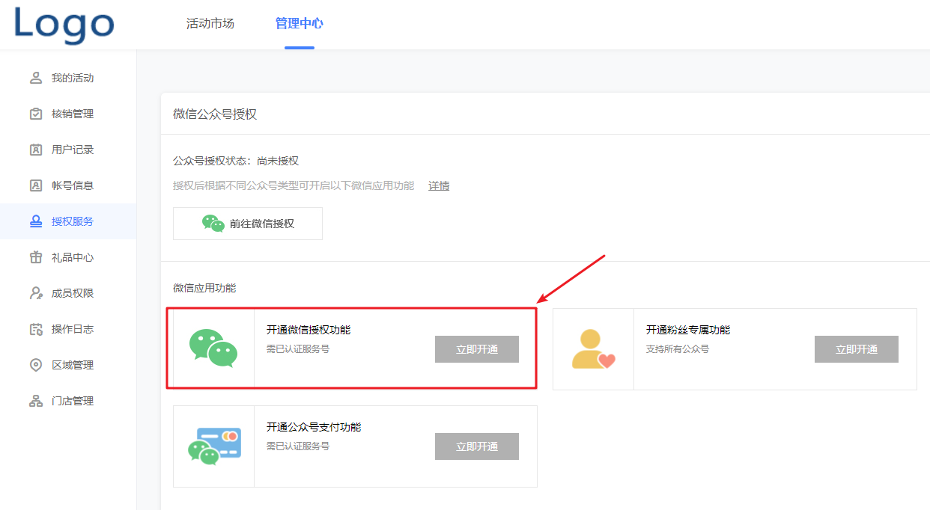The image size is (930, 510).
Task: Click the 礼品中心 gift icon
Action: pos(36,257)
